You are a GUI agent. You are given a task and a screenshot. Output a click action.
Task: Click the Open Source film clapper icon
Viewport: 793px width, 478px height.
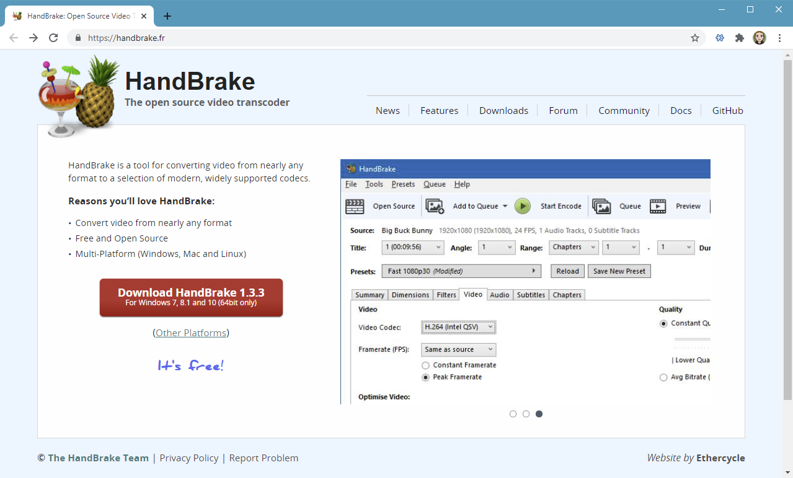pyautogui.click(x=355, y=206)
